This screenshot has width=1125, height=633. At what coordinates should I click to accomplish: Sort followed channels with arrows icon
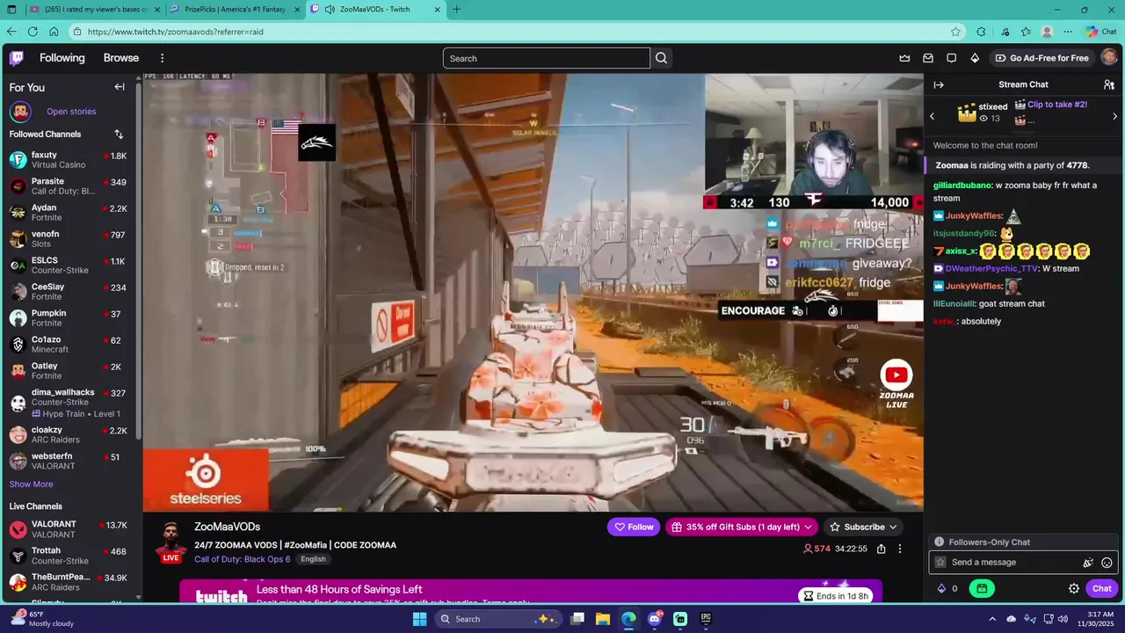coord(119,134)
